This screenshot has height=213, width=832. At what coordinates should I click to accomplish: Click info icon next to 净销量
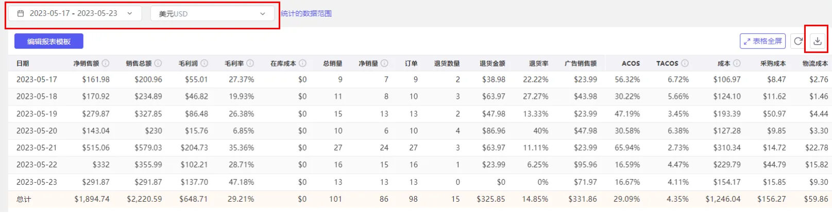coord(385,63)
